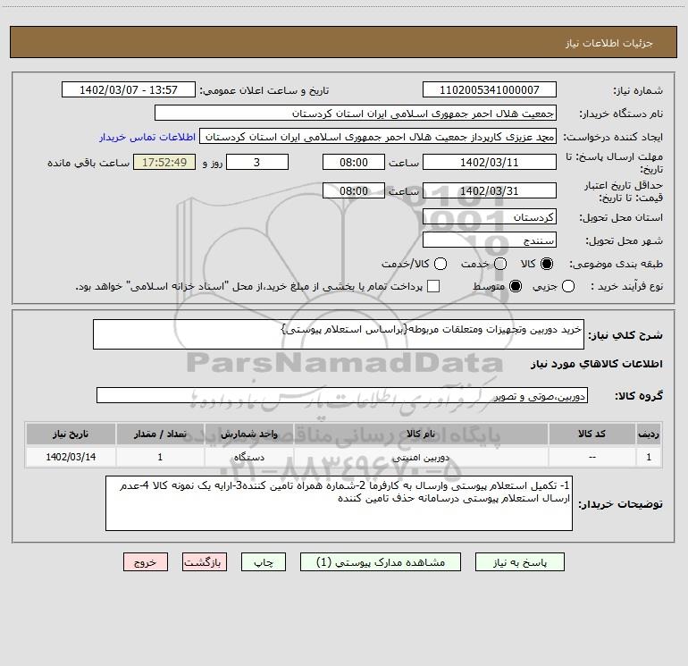Click the پاسخ به نیاز button

[519, 562]
